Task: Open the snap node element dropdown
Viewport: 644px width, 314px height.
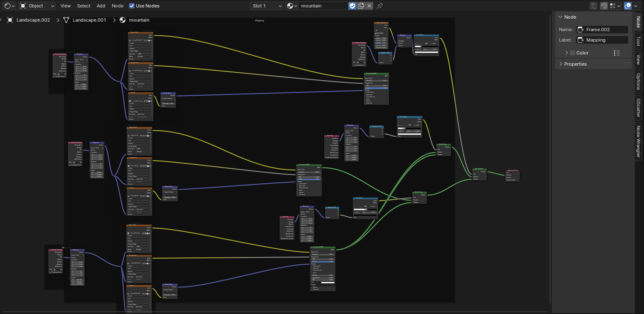Action: [615, 6]
